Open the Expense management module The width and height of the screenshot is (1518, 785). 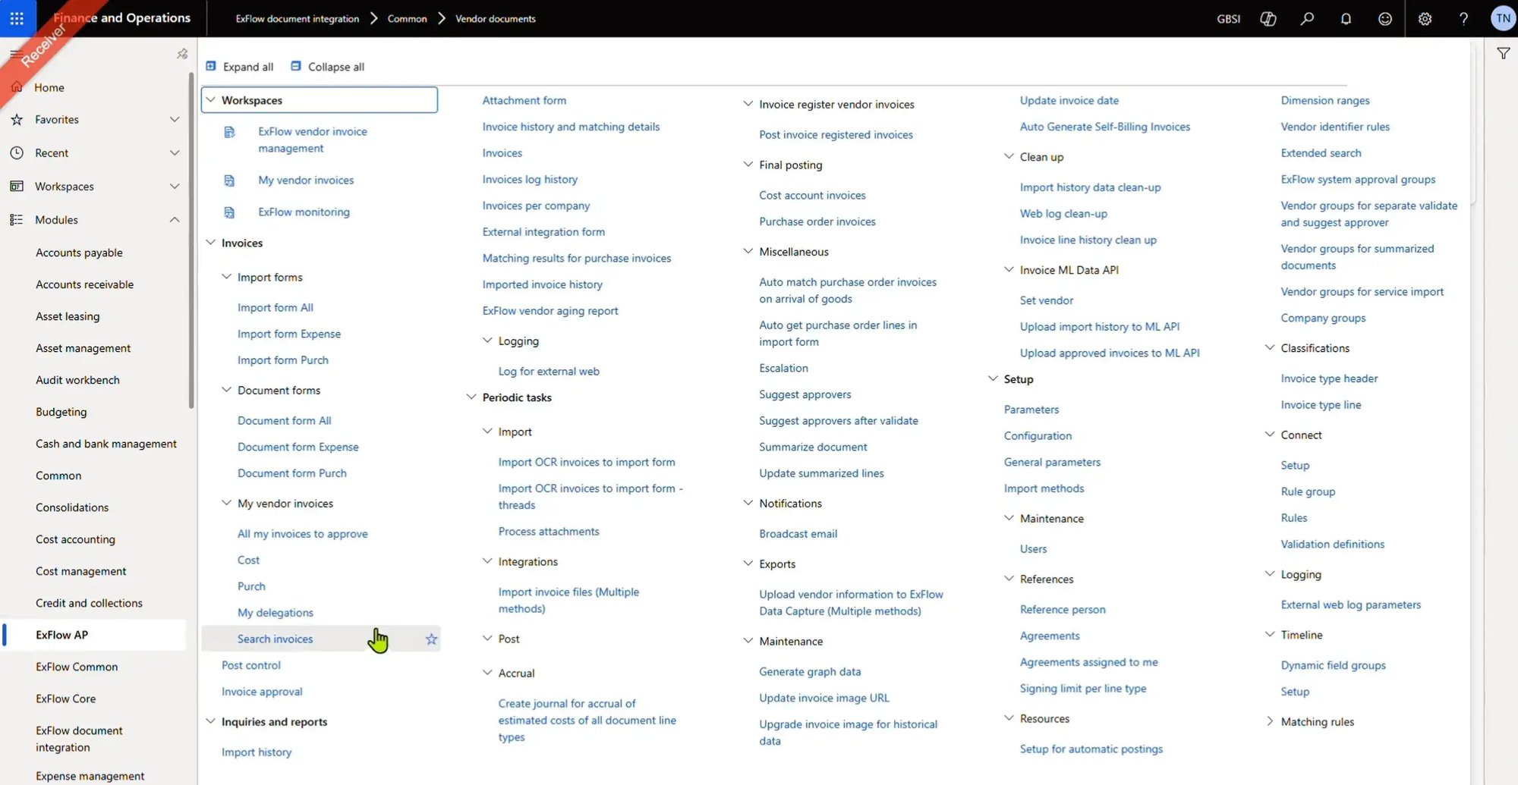[90, 776]
